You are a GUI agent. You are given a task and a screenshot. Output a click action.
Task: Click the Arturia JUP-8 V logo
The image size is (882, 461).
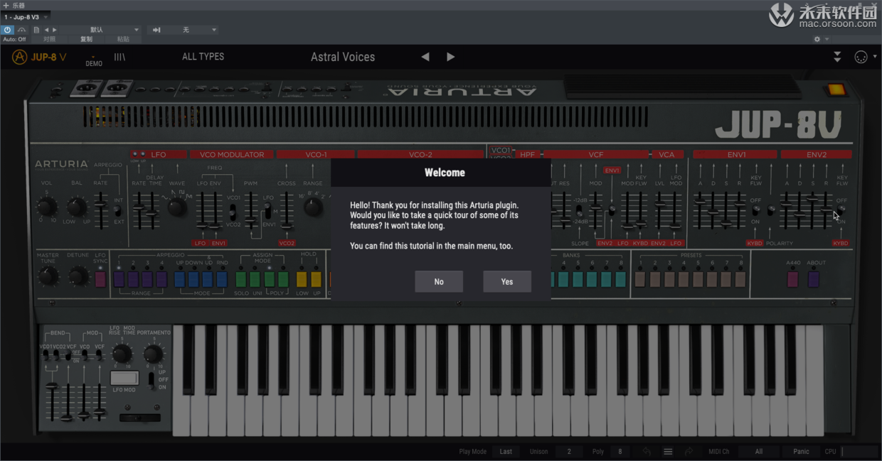pos(39,57)
